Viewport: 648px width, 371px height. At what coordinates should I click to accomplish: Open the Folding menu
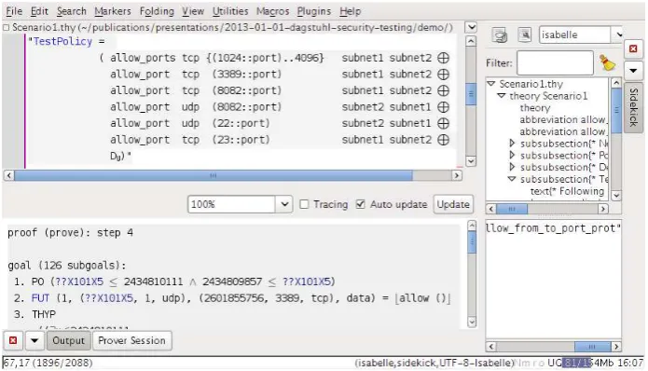pyautogui.click(x=157, y=11)
